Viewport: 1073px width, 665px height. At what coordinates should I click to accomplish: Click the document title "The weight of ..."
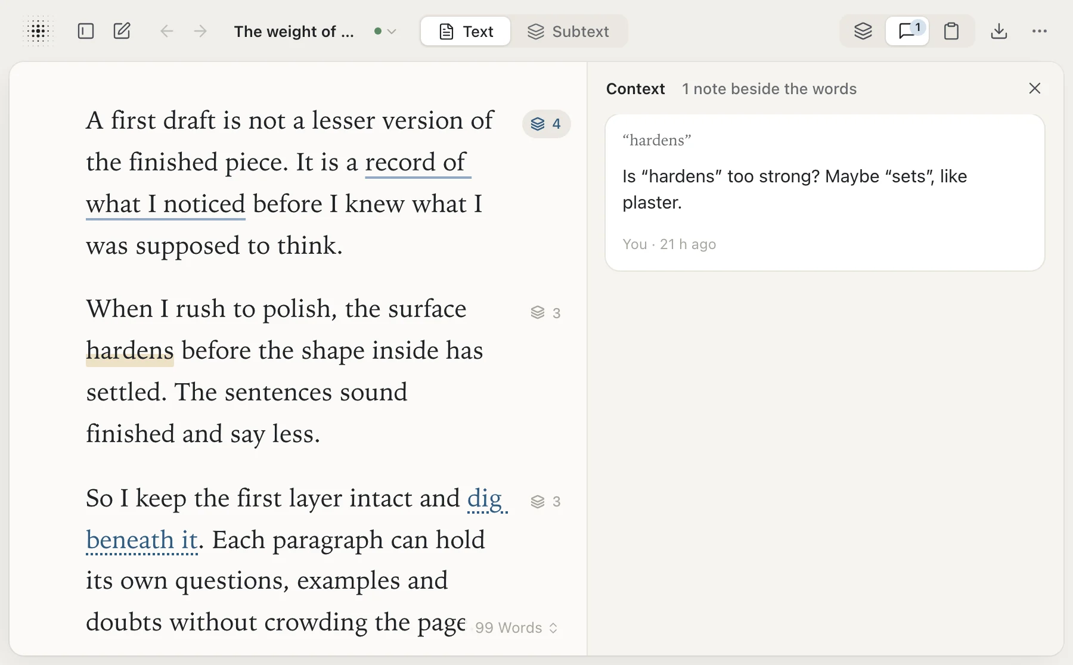294,32
